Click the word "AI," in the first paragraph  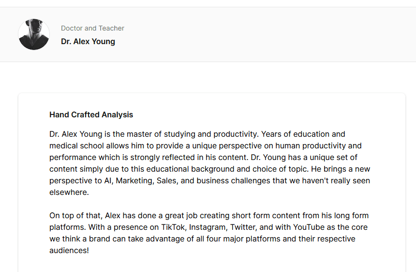click(x=109, y=181)
